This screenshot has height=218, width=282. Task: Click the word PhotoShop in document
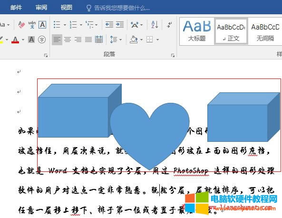(191, 170)
